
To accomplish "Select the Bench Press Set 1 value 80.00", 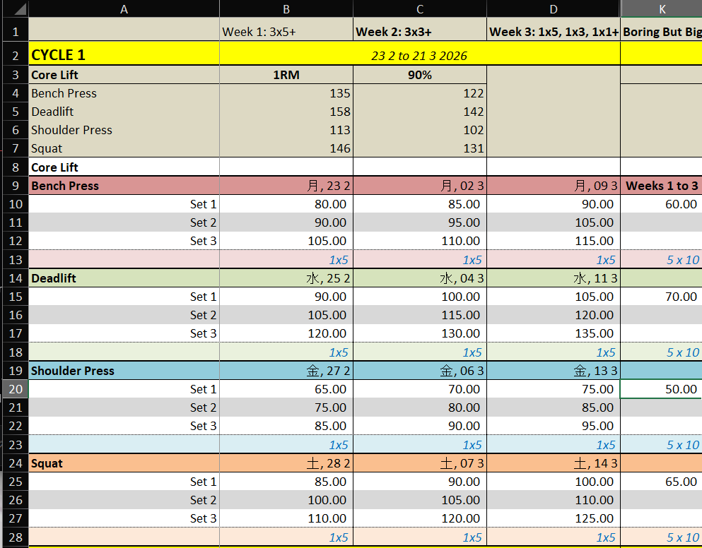I will (x=286, y=204).
